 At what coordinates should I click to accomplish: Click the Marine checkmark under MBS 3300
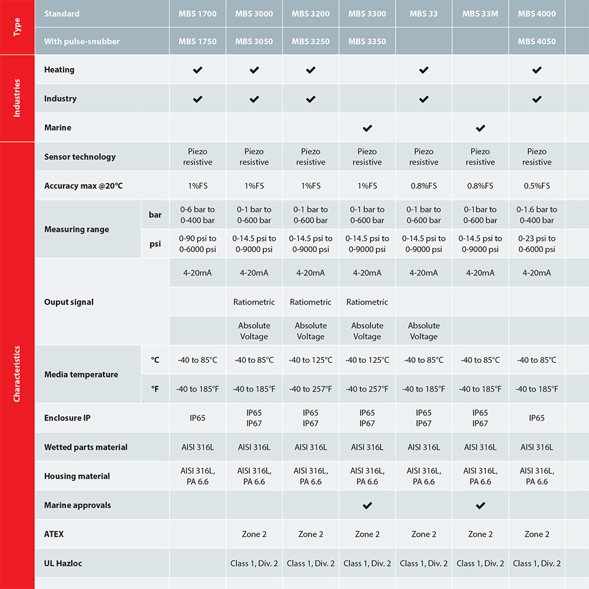(x=368, y=128)
